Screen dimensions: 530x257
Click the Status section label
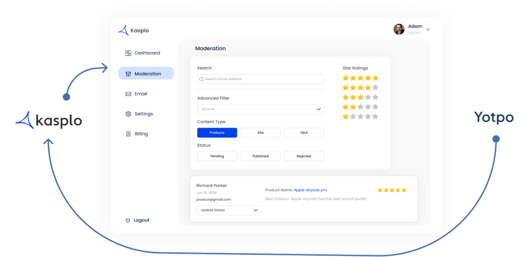point(204,146)
